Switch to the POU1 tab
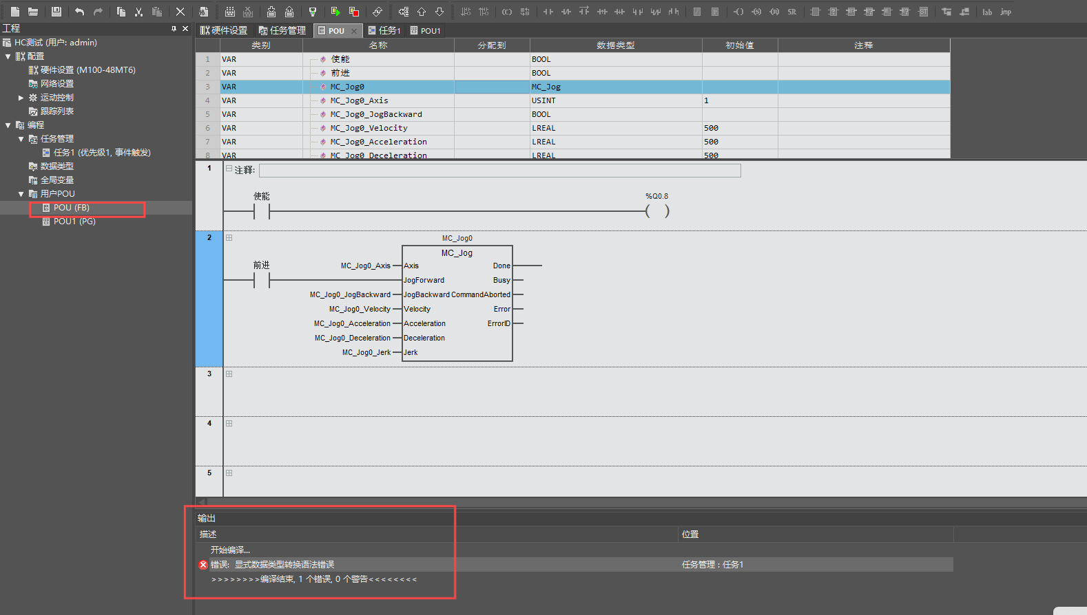This screenshot has width=1087, height=615. pyautogui.click(x=425, y=31)
